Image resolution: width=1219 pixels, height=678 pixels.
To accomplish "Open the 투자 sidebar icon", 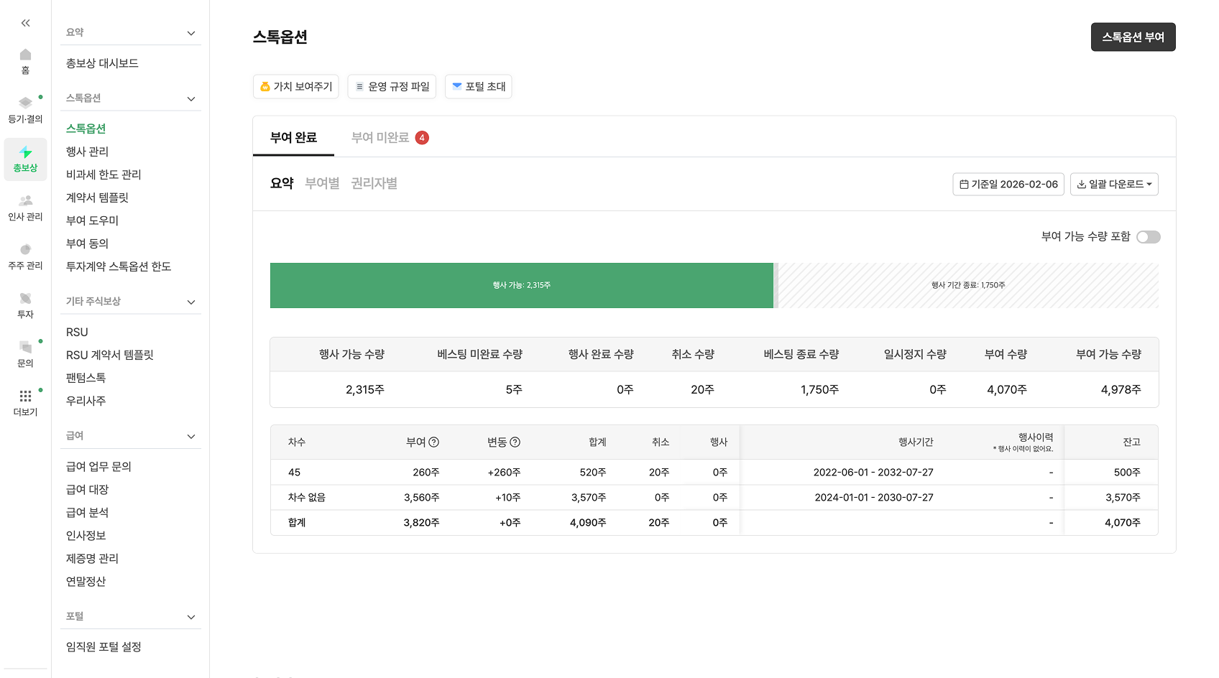I will point(26,305).
